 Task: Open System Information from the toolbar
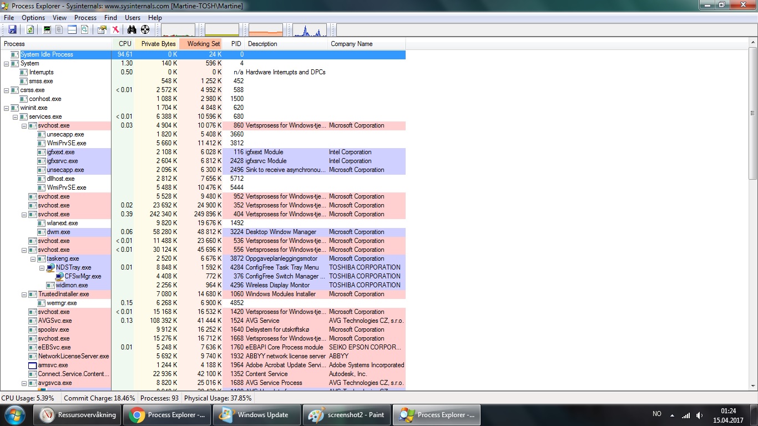click(x=47, y=29)
